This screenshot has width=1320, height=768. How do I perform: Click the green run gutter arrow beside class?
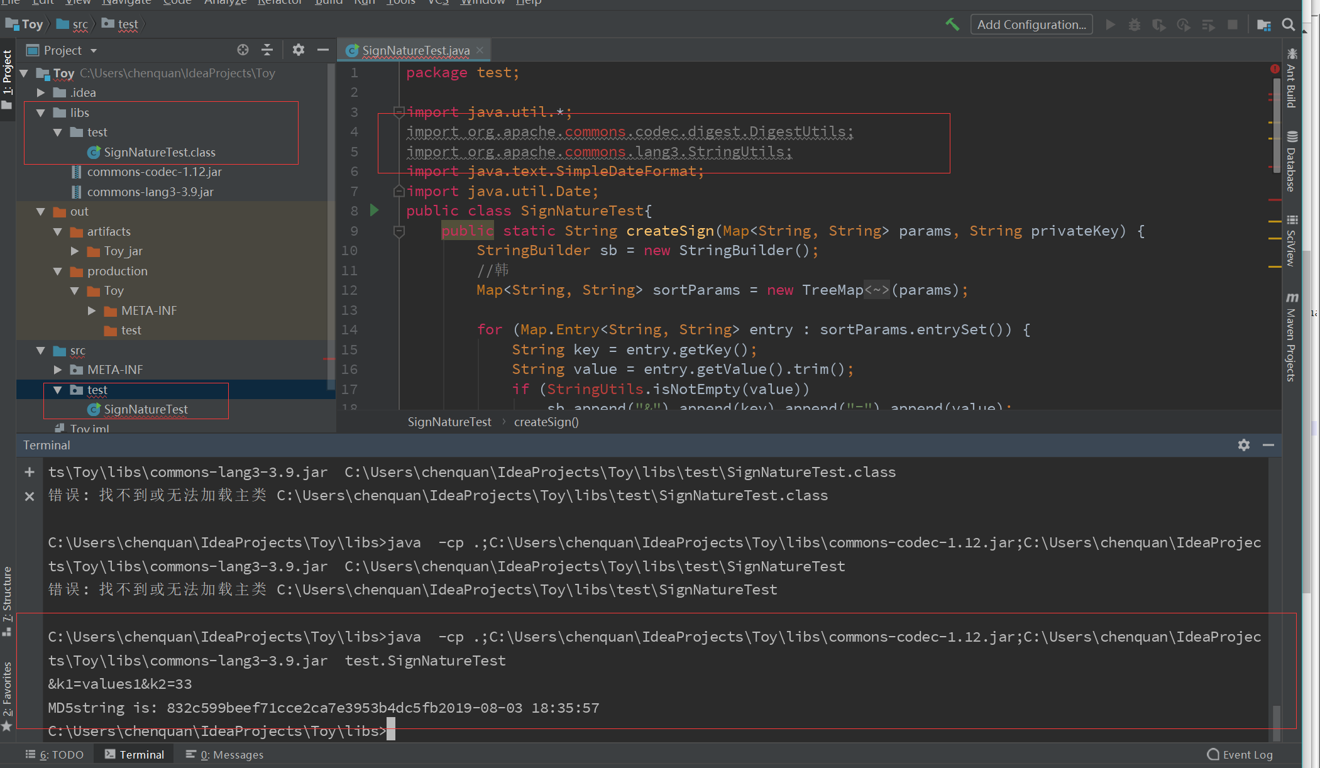(374, 210)
